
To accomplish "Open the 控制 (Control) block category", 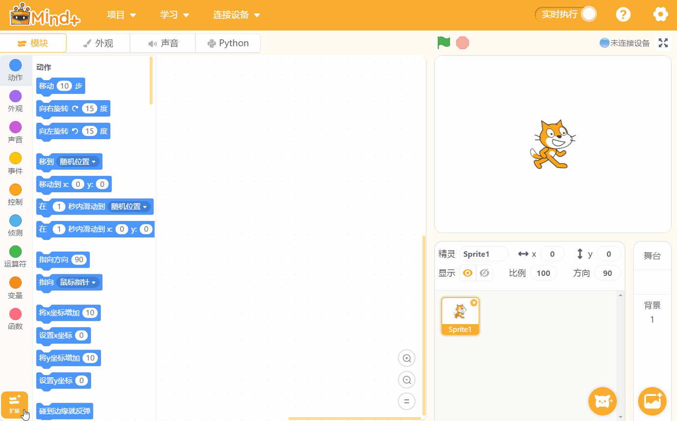I will coord(15,195).
